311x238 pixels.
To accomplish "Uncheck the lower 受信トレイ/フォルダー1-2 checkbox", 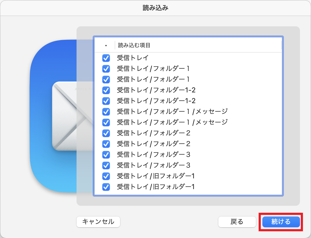I will [106, 101].
